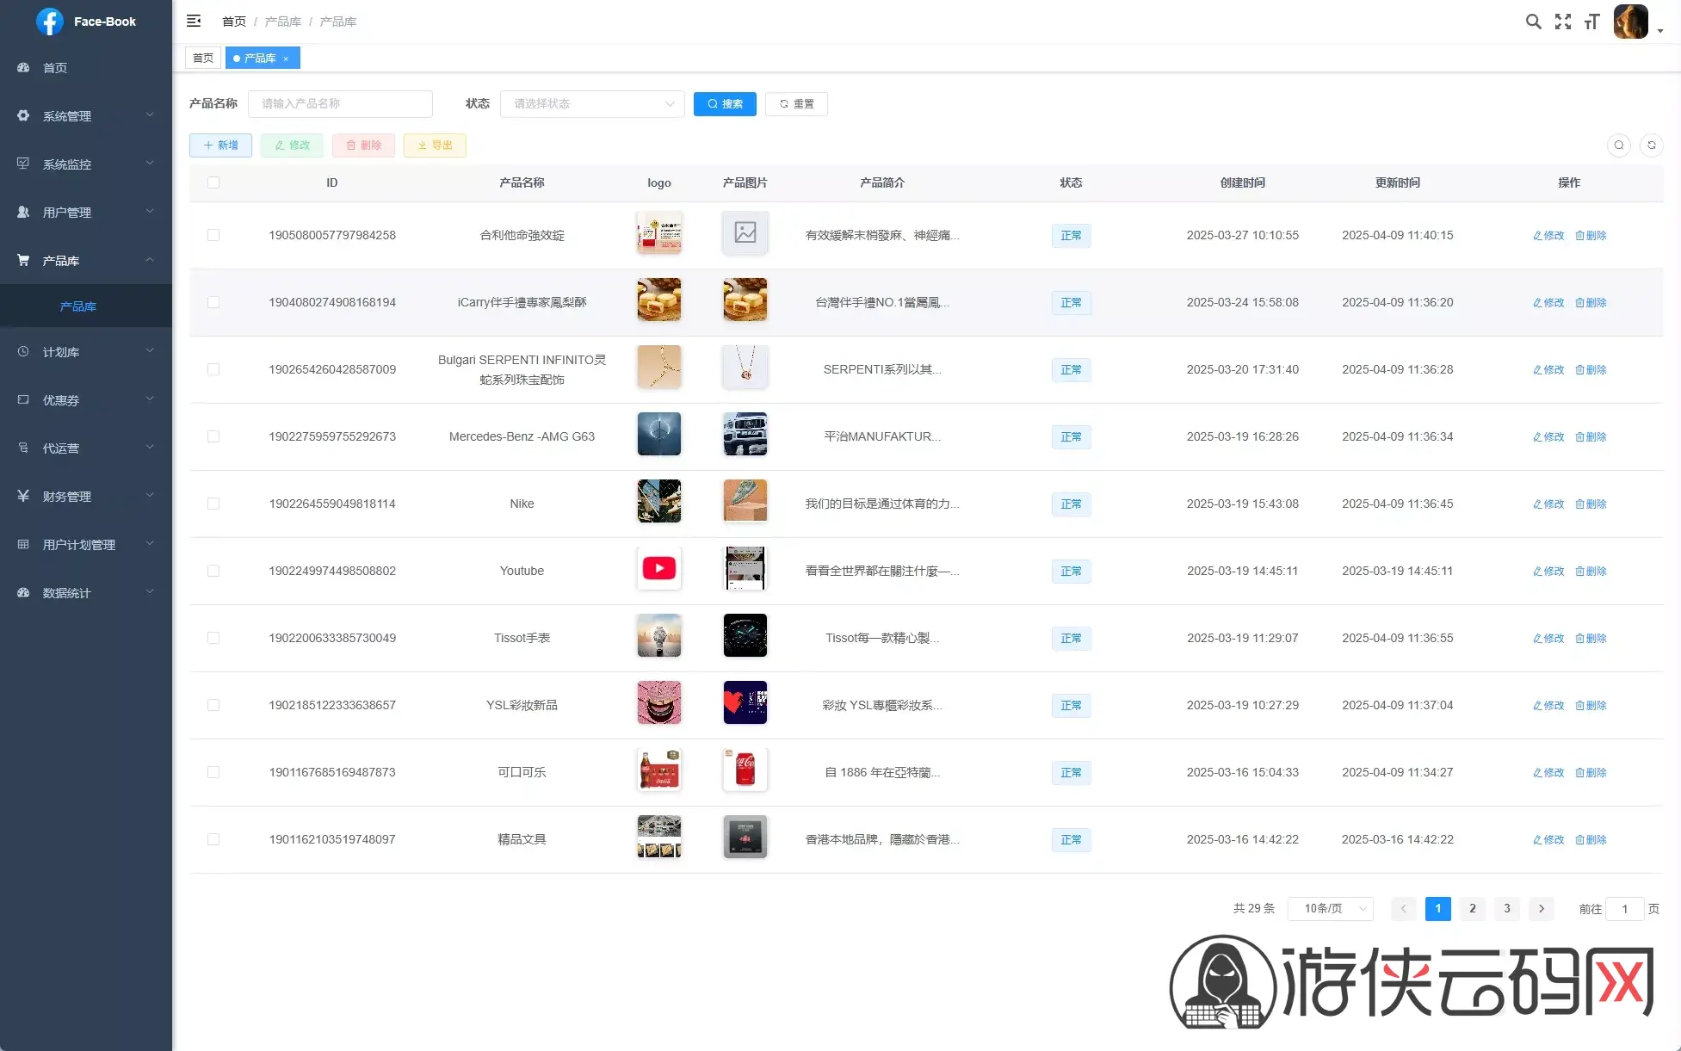This screenshot has height=1051, width=1681.
Task: Select the Youtube row checkbox
Action: (213, 571)
